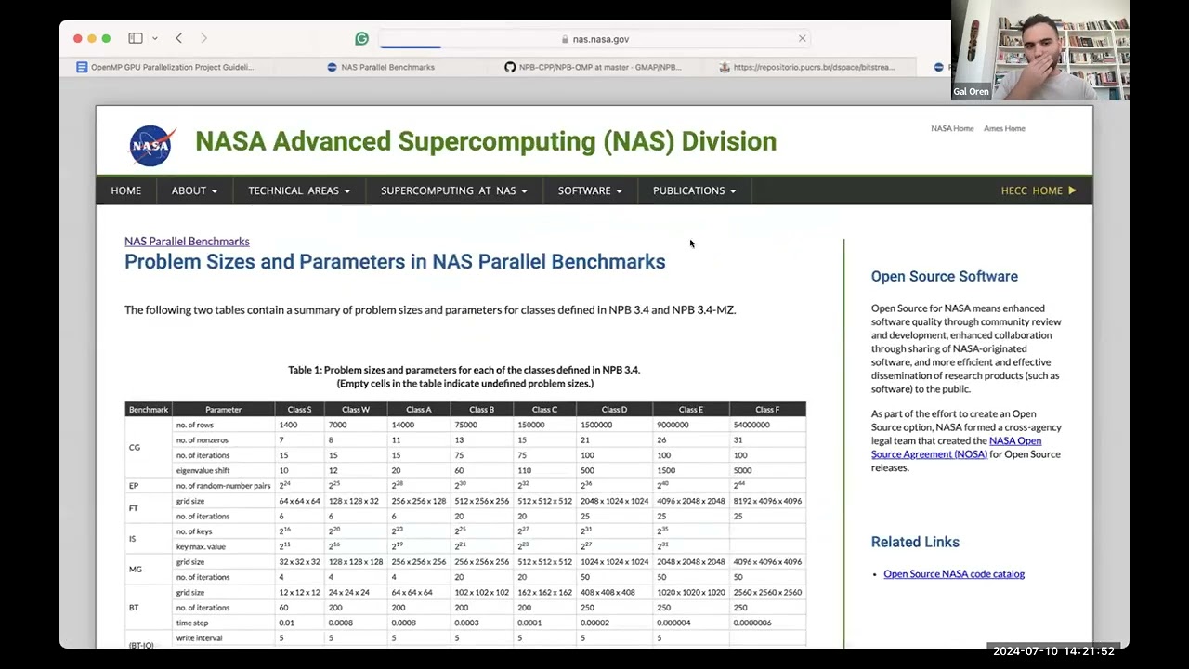The image size is (1189, 669).
Task: Expand the SUPERCOMPUTING AT NAS dropdown menu
Action: (454, 190)
